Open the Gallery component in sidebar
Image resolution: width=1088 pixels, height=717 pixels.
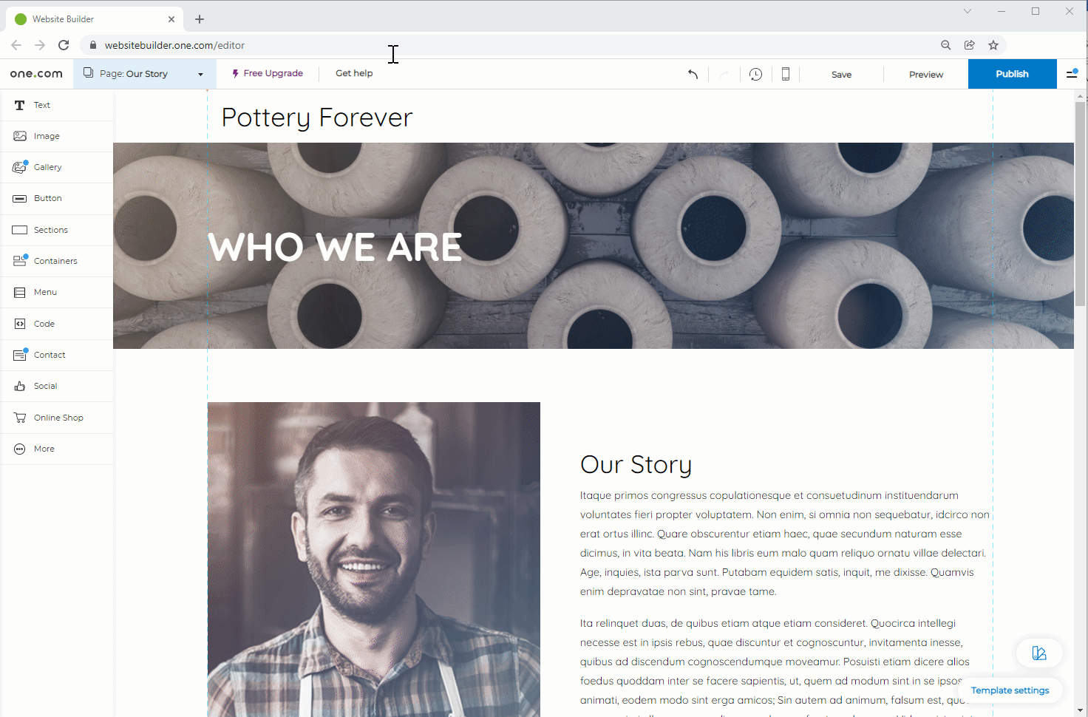tap(47, 167)
